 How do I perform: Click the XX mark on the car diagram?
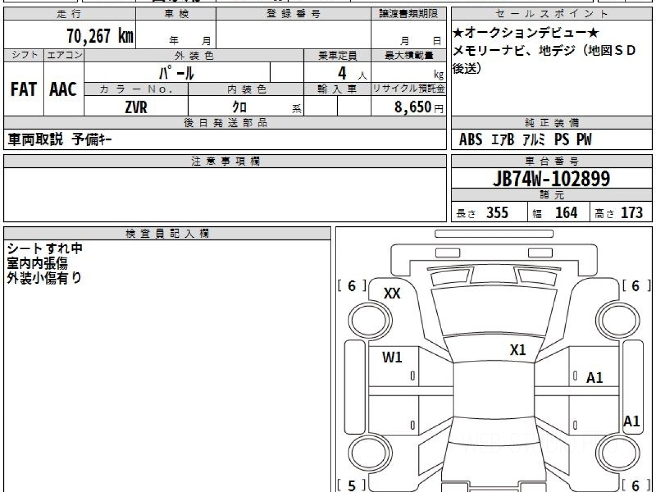(392, 294)
